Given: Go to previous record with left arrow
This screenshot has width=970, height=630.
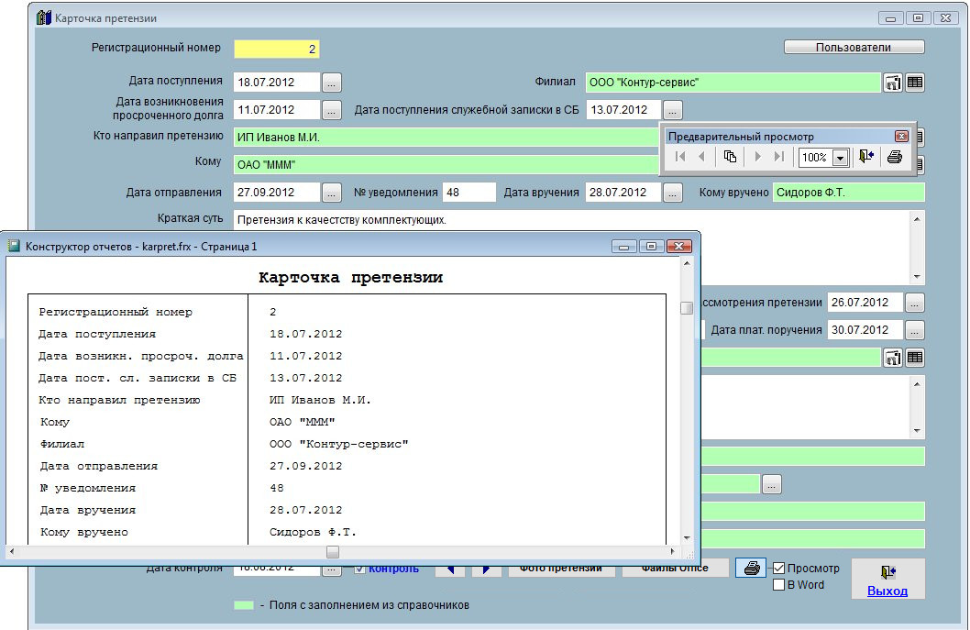Looking at the screenshot, I should point(450,569).
